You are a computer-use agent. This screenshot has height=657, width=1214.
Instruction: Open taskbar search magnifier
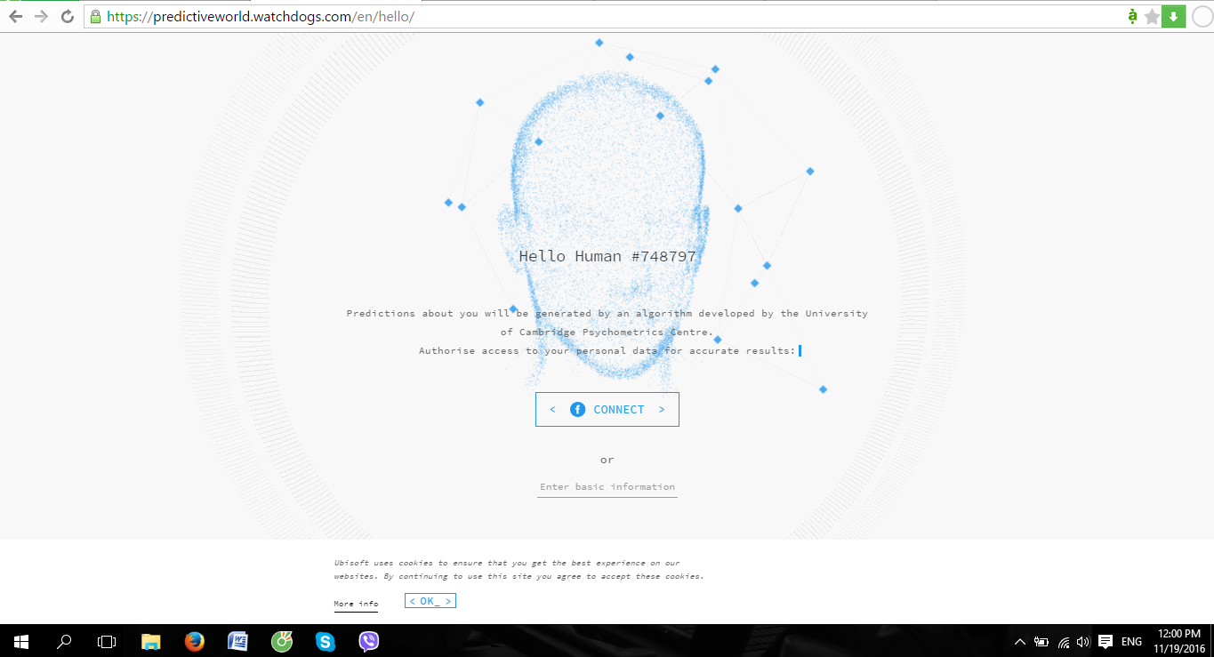[x=64, y=641]
